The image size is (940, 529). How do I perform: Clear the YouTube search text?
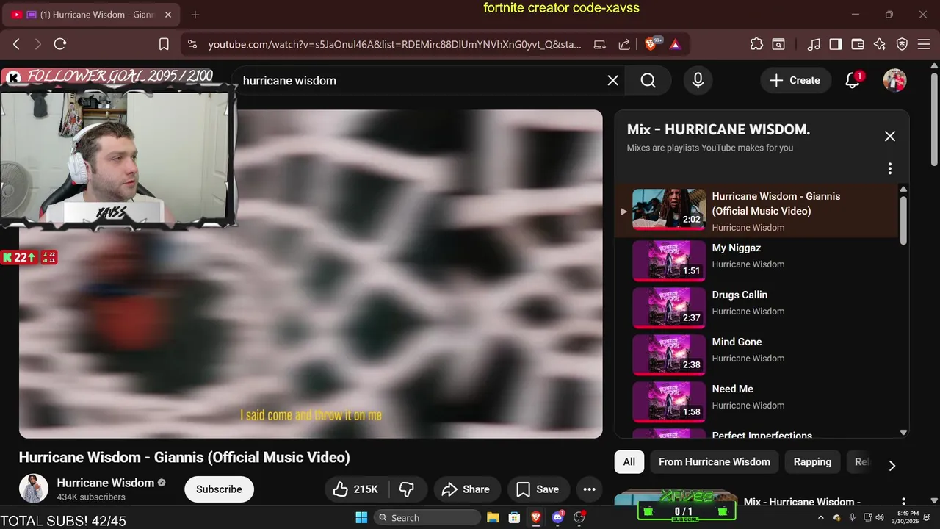(612, 81)
